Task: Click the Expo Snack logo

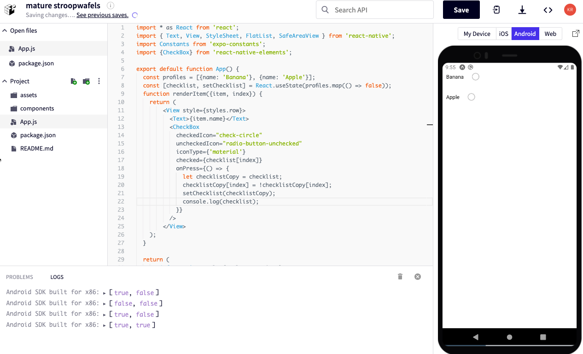Action: (x=10, y=10)
